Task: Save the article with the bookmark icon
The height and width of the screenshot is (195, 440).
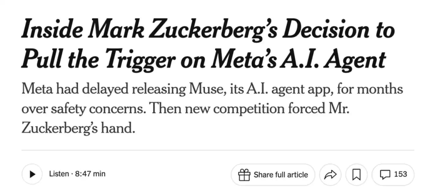Action: (x=356, y=175)
